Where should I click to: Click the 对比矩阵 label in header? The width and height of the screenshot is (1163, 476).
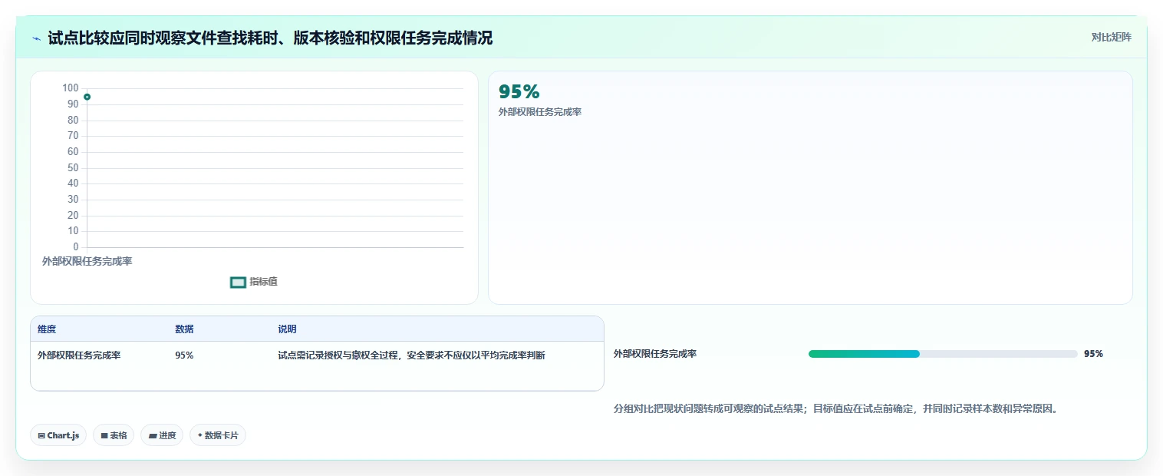[x=1111, y=37]
